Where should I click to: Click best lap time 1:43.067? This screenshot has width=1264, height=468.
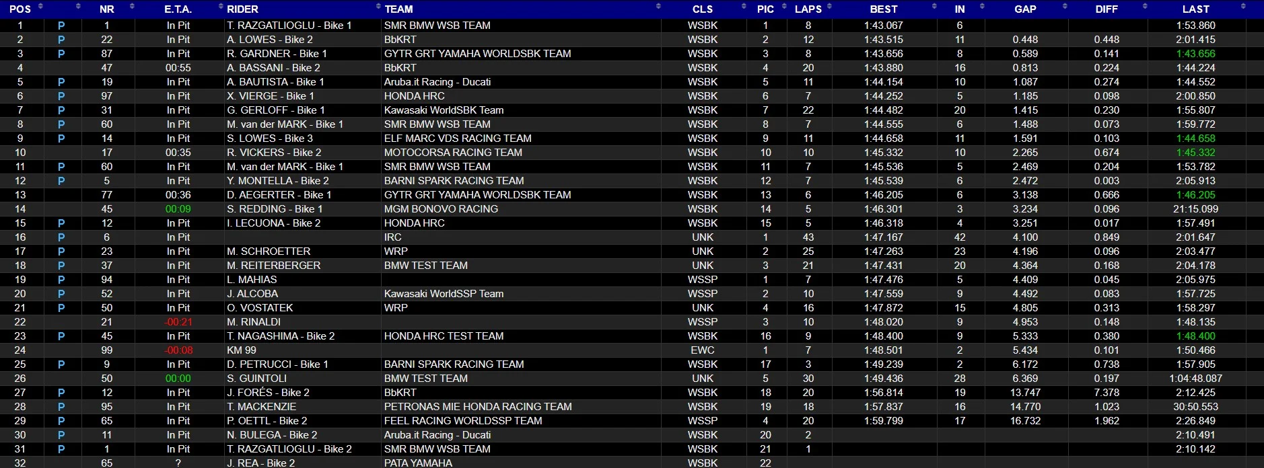tap(884, 26)
